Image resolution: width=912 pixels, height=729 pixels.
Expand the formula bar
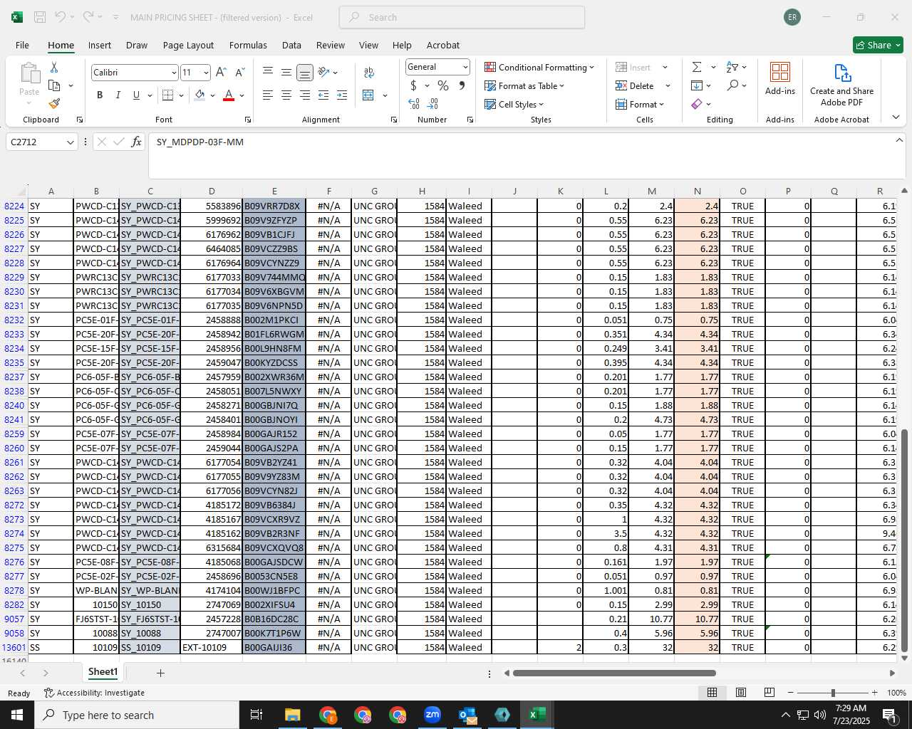(899, 140)
